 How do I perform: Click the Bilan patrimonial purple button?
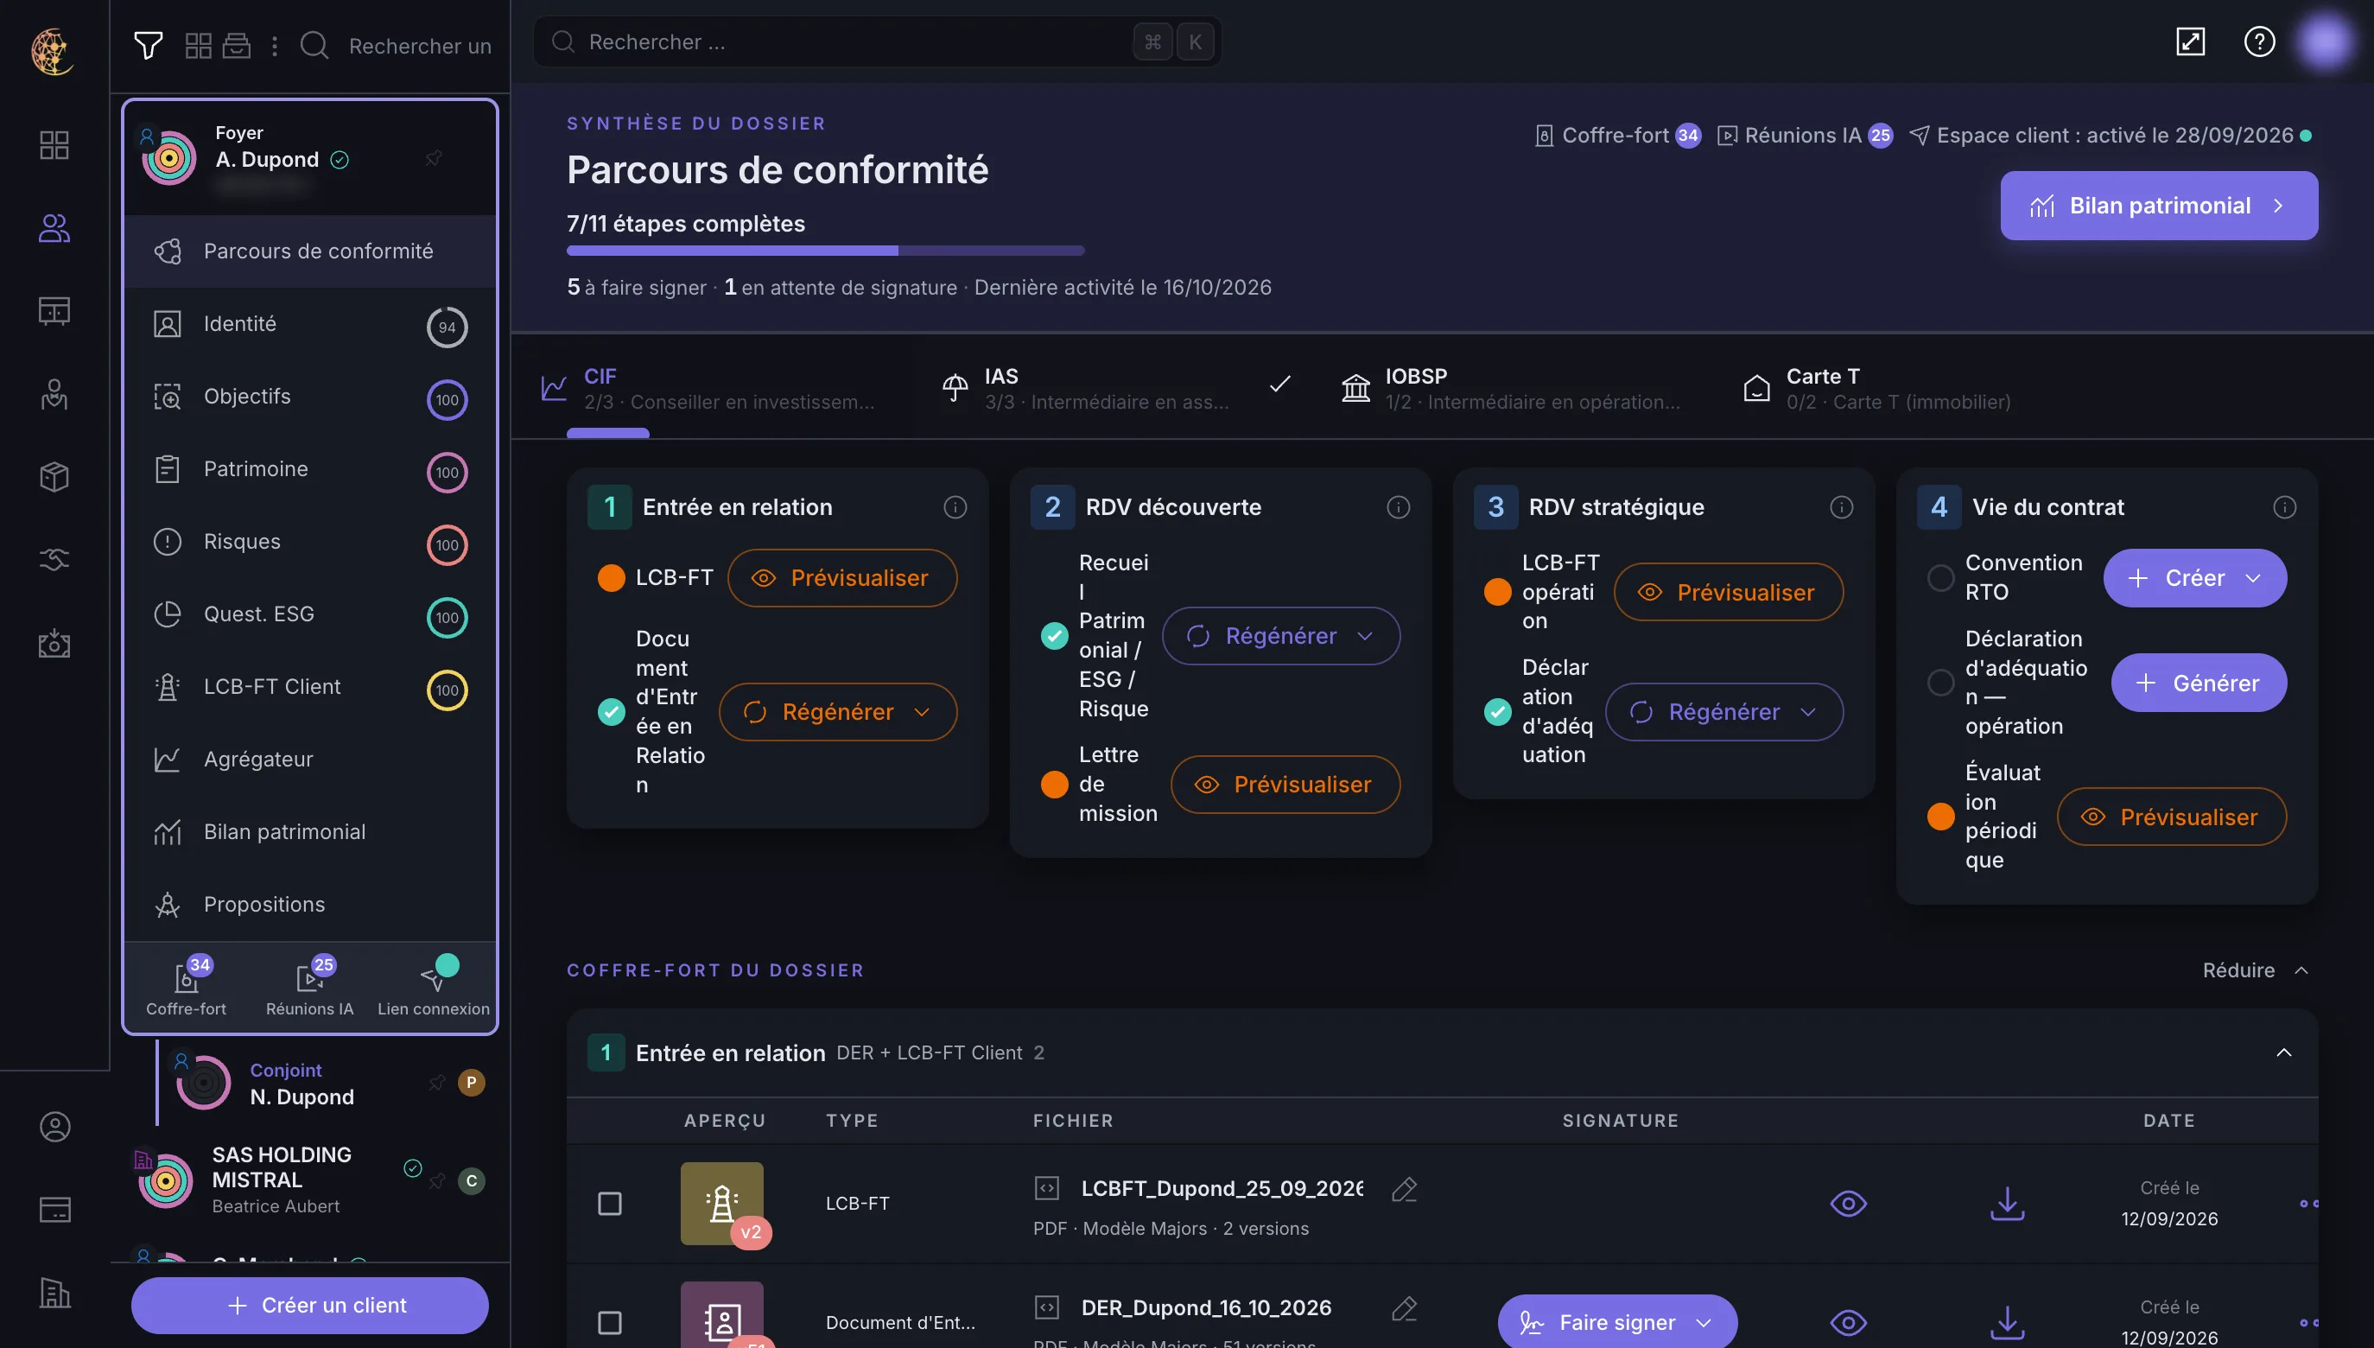(x=2158, y=206)
